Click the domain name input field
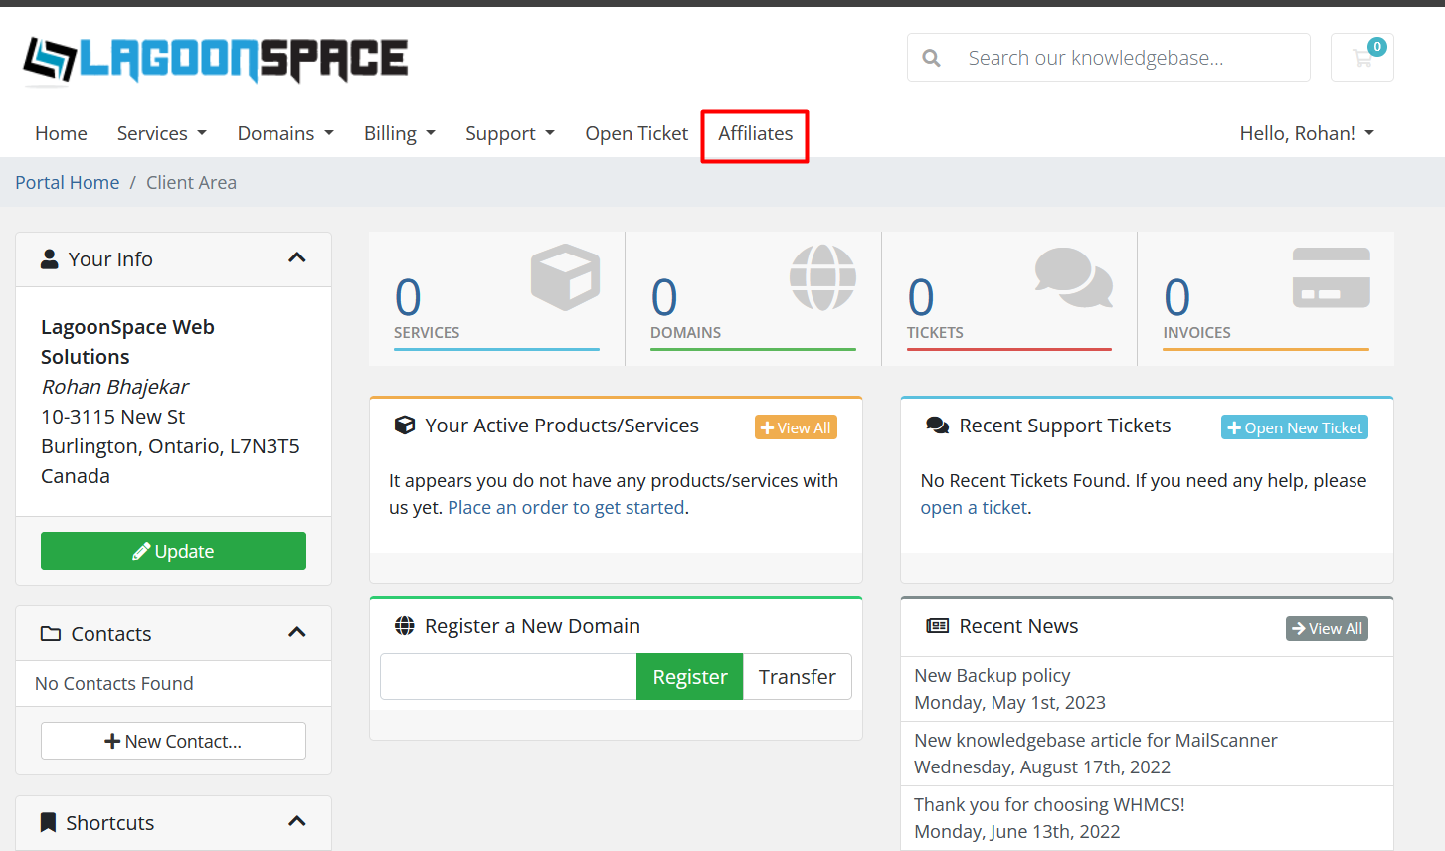This screenshot has width=1445, height=851. [x=508, y=677]
